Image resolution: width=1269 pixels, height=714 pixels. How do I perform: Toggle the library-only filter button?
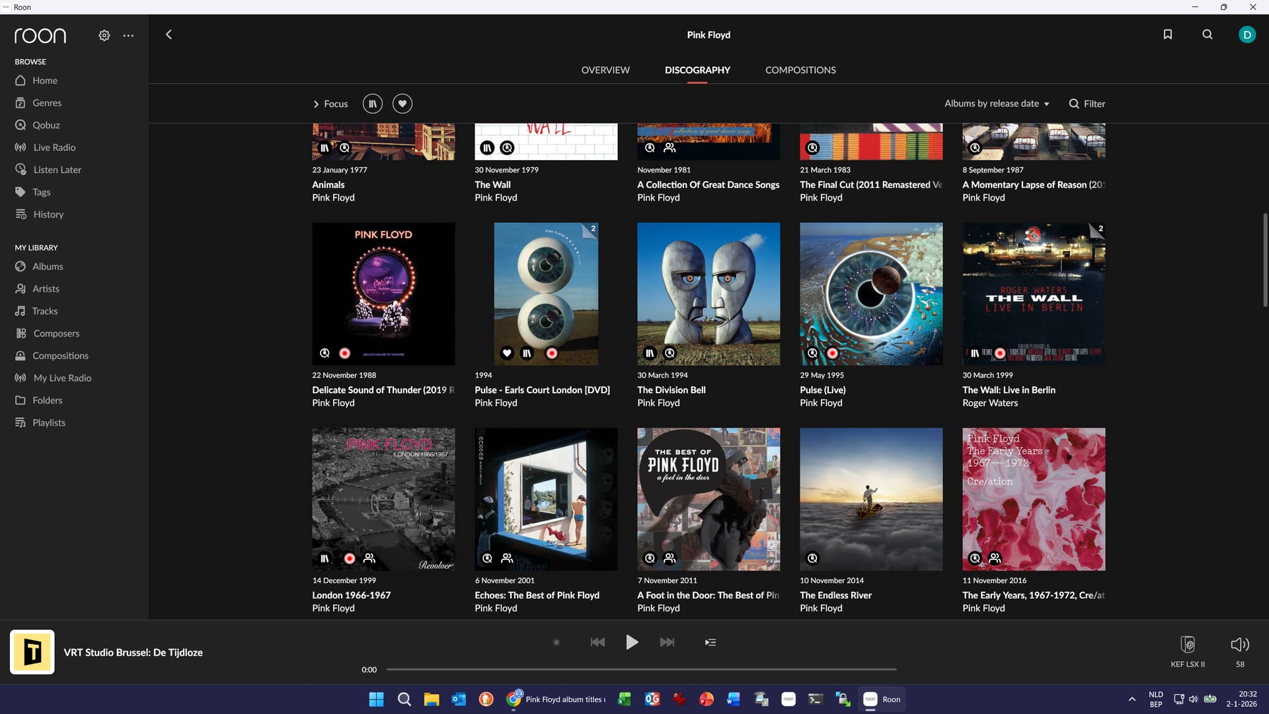click(x=372, y=104)
